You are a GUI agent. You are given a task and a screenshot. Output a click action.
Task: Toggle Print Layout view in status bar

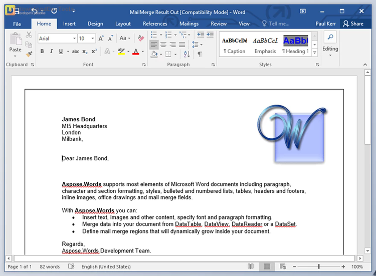(x=267, y=266)
